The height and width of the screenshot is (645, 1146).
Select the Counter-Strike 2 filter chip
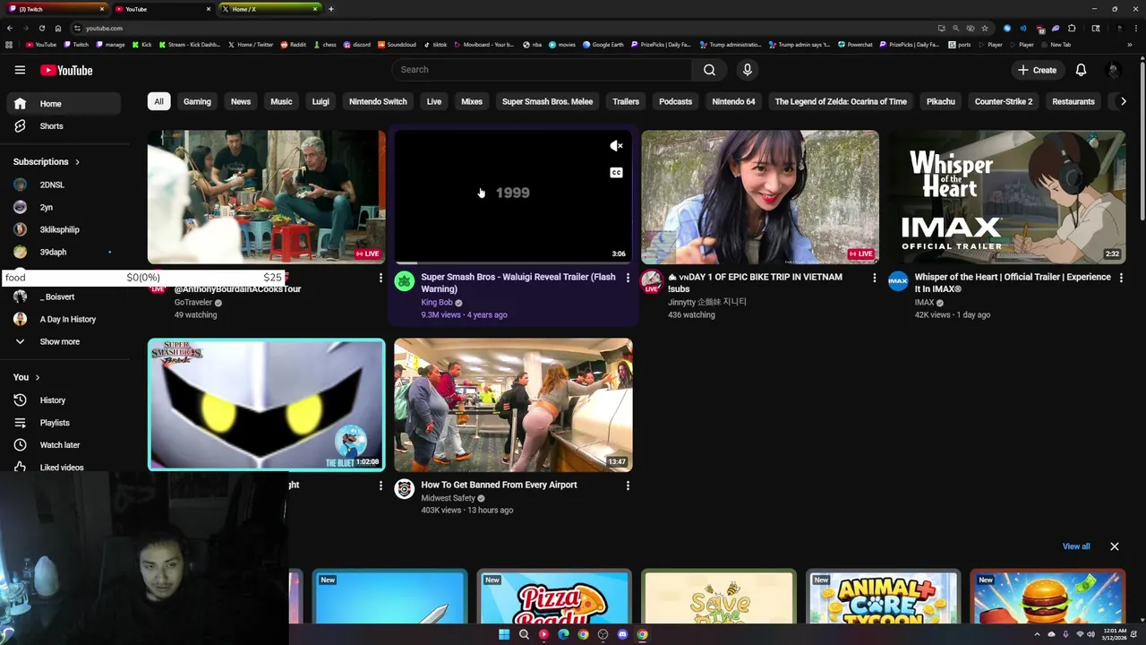(x=1004, y=101)
